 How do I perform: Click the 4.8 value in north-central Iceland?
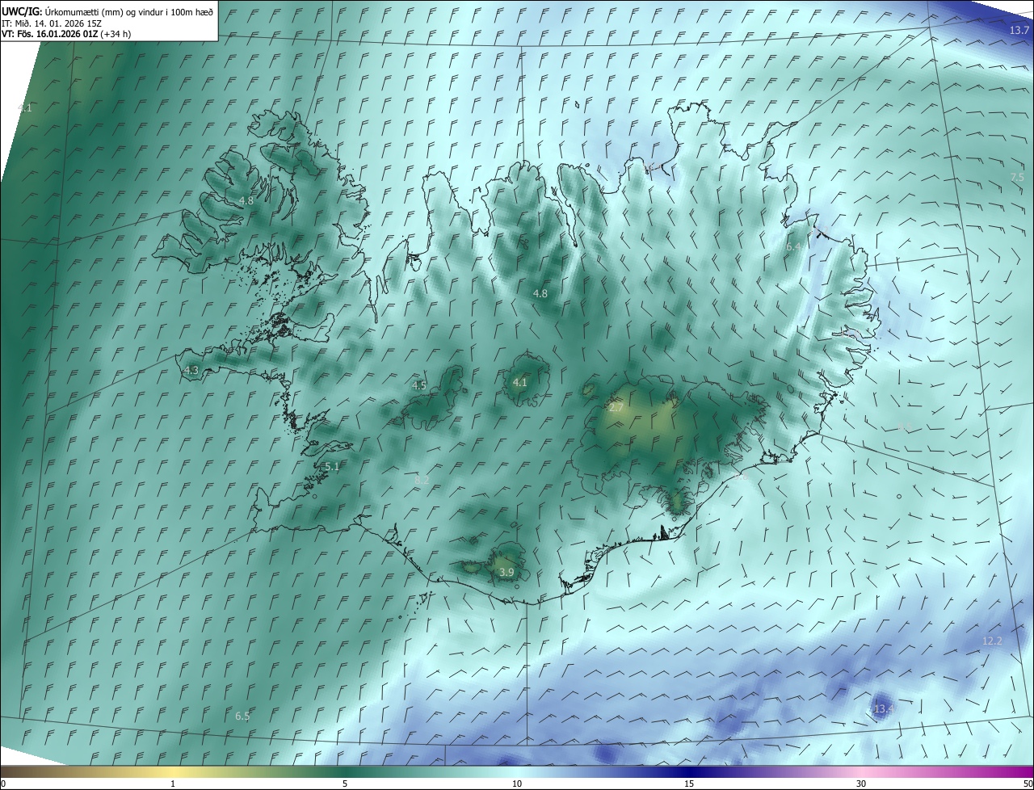coord(540,294)
